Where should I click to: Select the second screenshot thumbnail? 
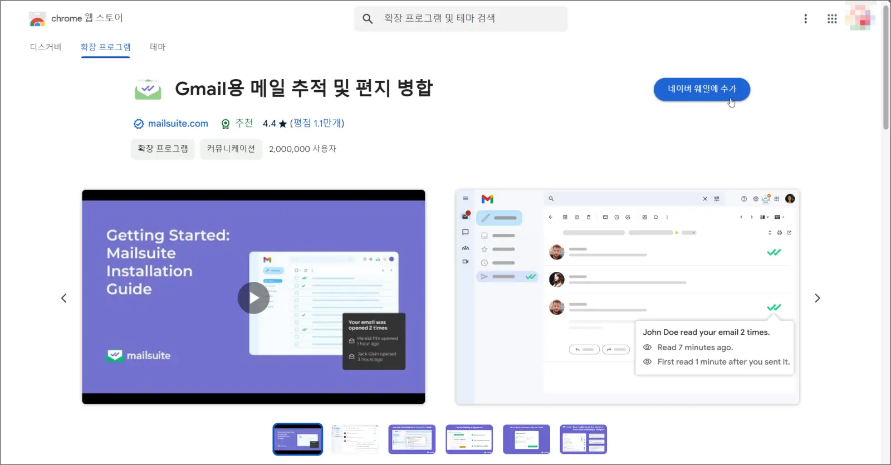(355, 439)
